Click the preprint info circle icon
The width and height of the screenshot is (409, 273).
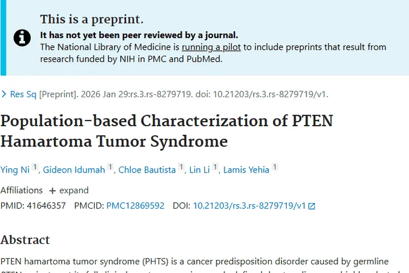point(22,38)
